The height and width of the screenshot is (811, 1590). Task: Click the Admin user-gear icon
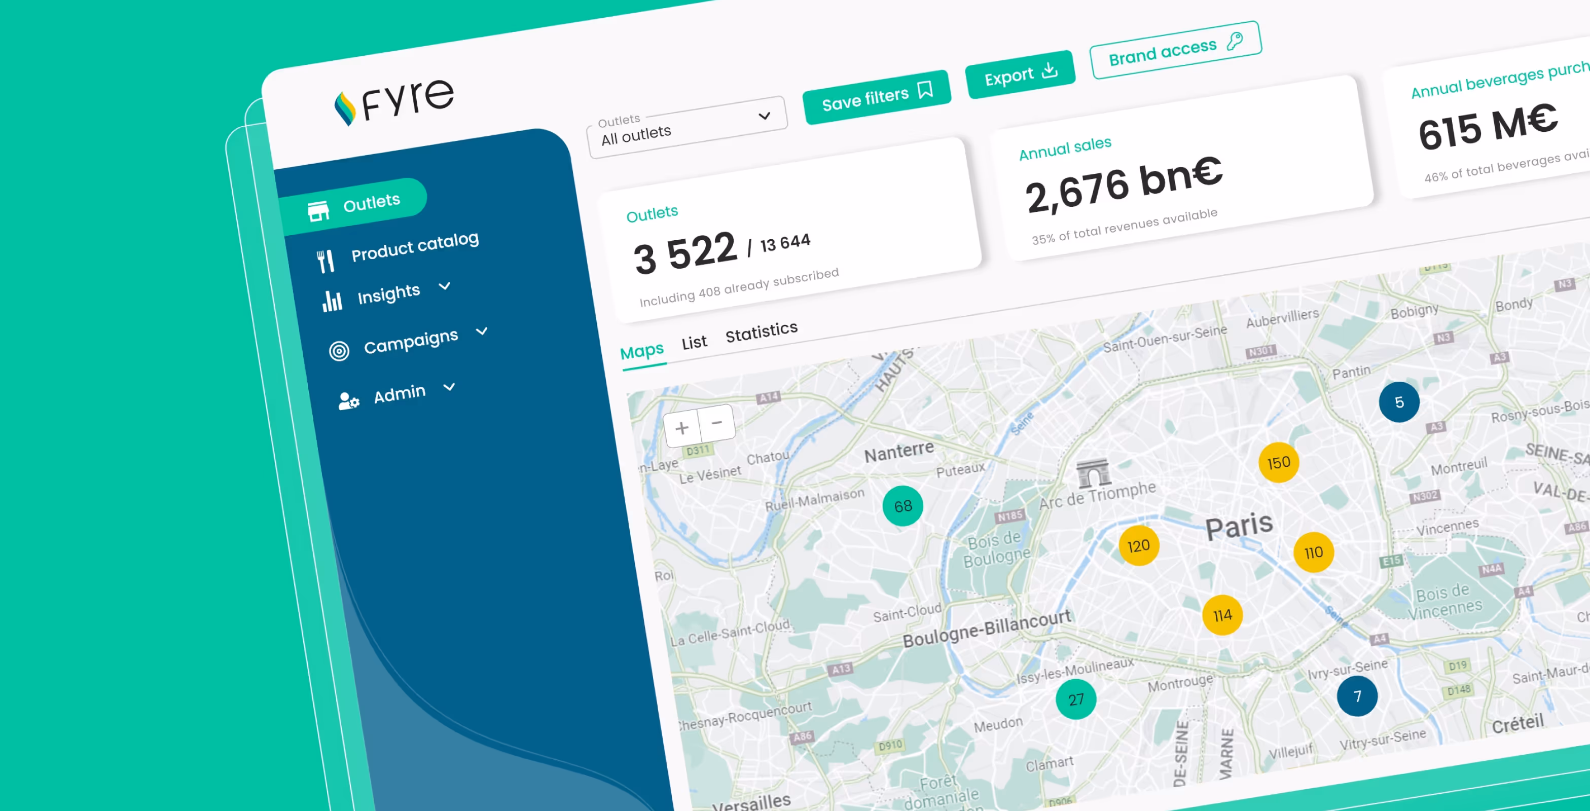point(348,401)
